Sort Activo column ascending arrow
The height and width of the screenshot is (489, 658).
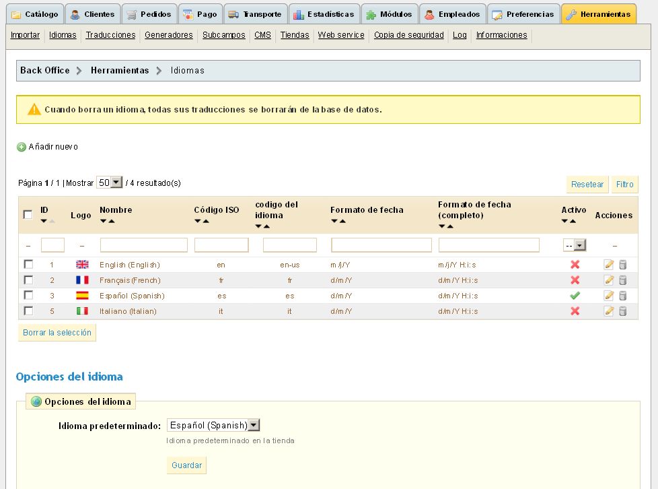coord(573,221)
